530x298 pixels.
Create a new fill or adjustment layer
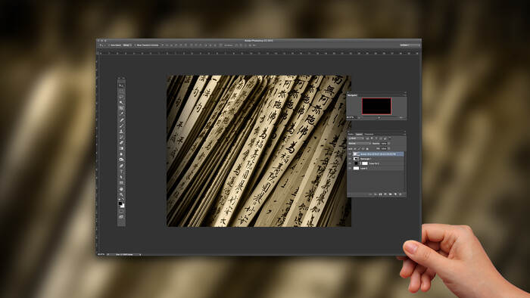[385, 194]
